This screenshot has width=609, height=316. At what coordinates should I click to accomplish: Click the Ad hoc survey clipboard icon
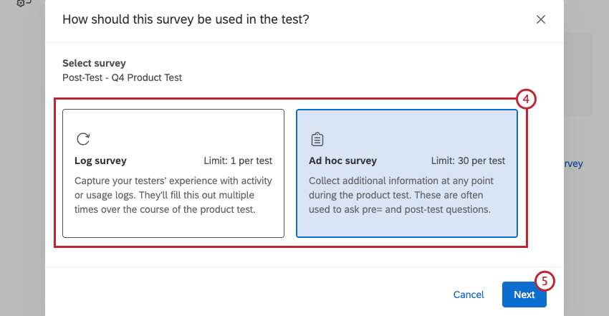pyautogui.click(x=317, y=139)
